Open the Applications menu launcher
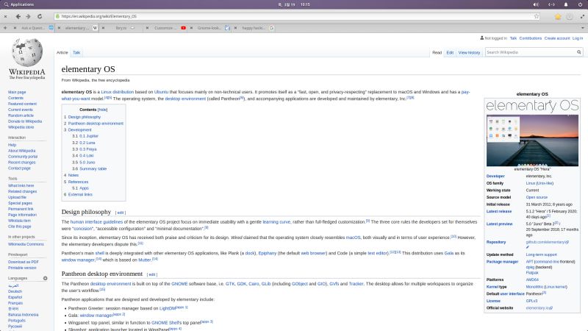The image size is (588, 331). tap(19, 4)
